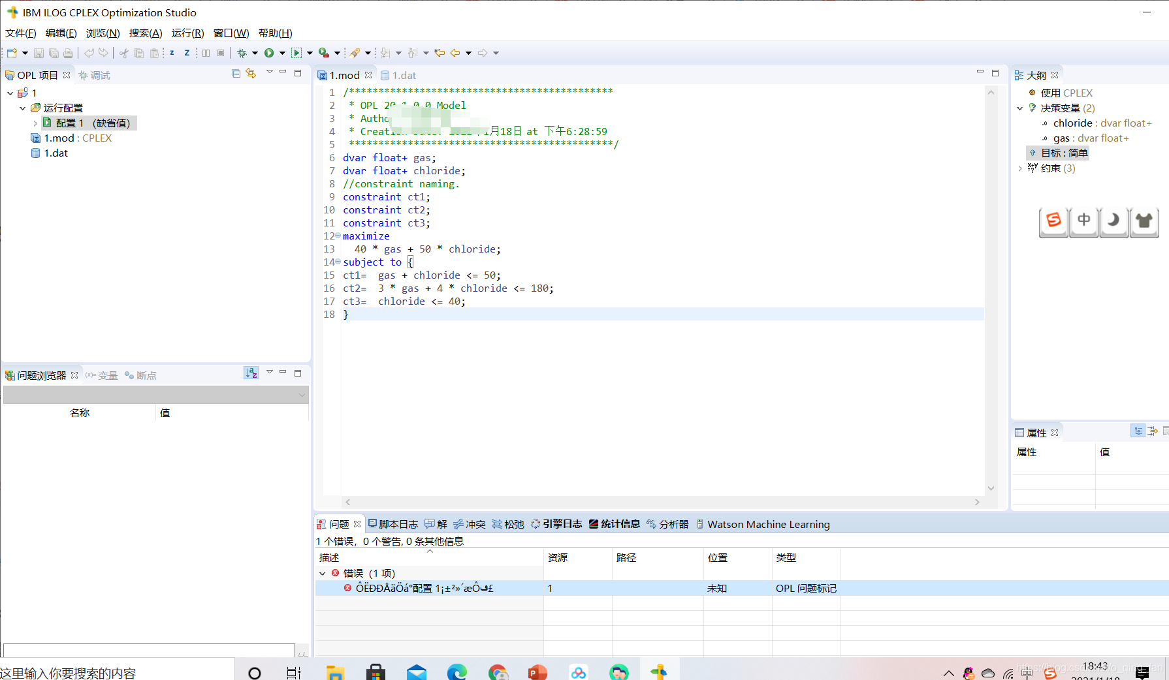The image size is (1169, 680).
Task: Collapse the 错误 (1 项) group
Action: [x=323, y=574]
